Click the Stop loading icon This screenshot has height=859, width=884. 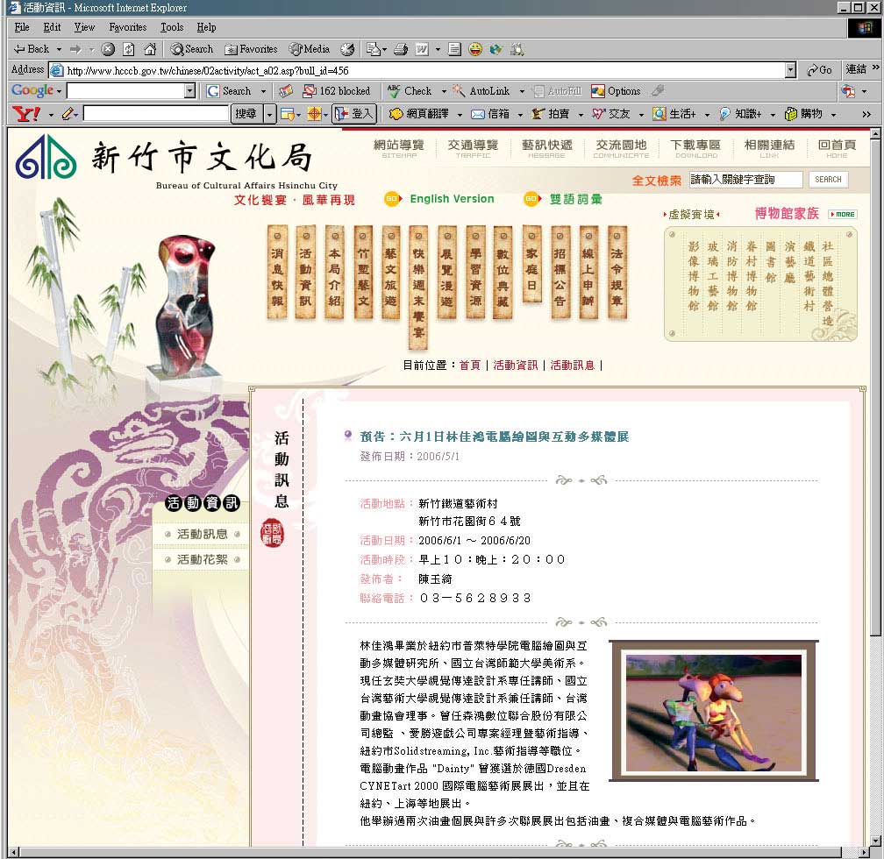point(108,49)
